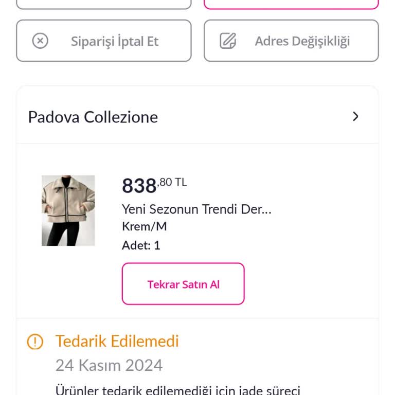The image size is (395, 395).
Task: Click the pink-bordered button at top right
Action: 291,4
